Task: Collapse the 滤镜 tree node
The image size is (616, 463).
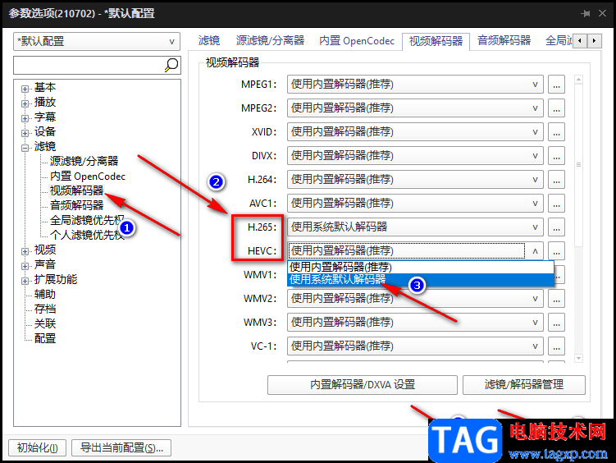Action: (25, 148)
